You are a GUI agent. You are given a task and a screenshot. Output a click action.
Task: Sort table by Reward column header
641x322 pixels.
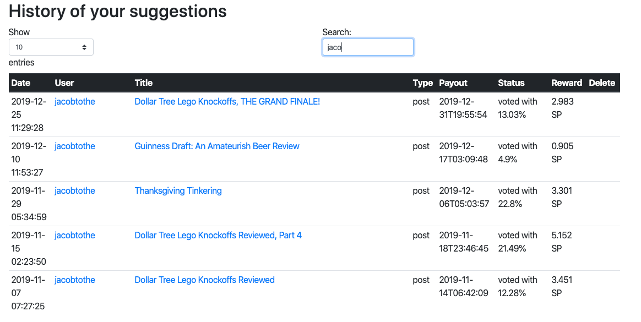[x=567, y=83]
